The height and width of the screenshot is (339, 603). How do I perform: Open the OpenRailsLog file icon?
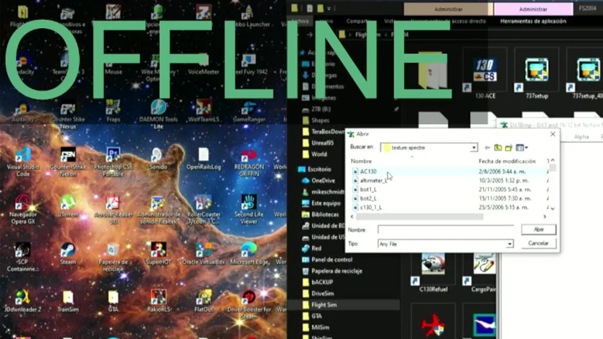tap(204, 159)
